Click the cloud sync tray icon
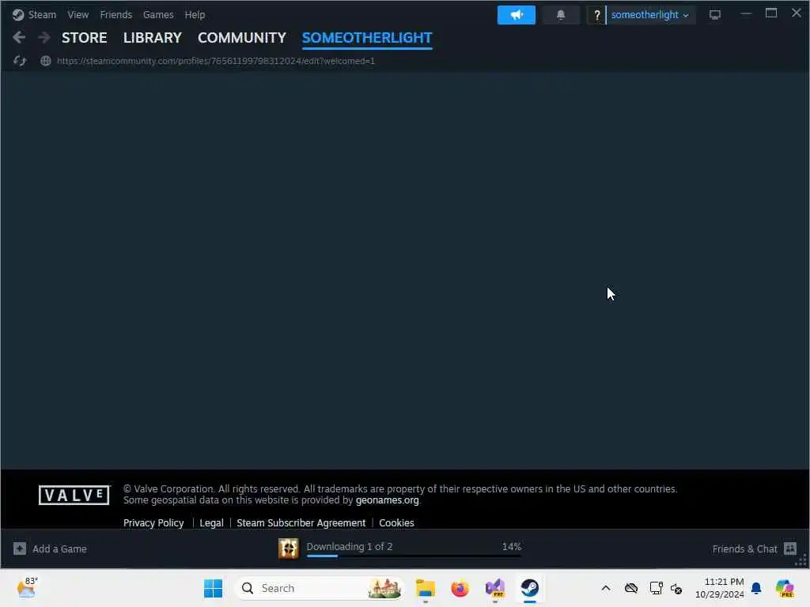The height and width of the screenshot is (607, 810). pyautogui.click(x=630, y=588)
